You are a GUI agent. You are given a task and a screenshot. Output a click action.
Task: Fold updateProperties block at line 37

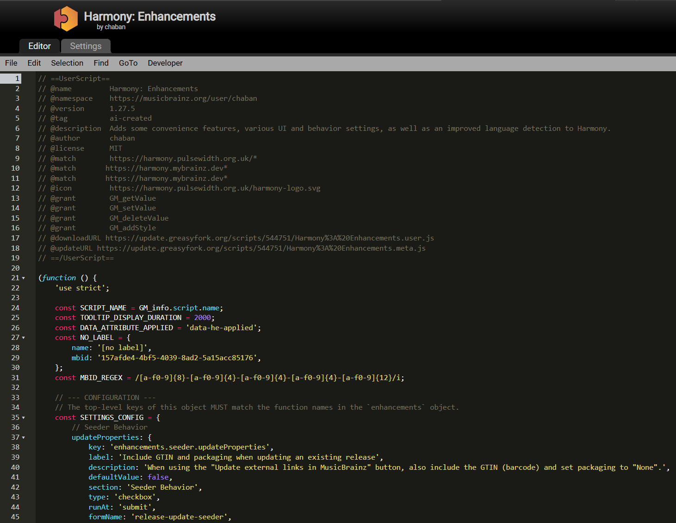pyautogui.click(x=24, y=437)
